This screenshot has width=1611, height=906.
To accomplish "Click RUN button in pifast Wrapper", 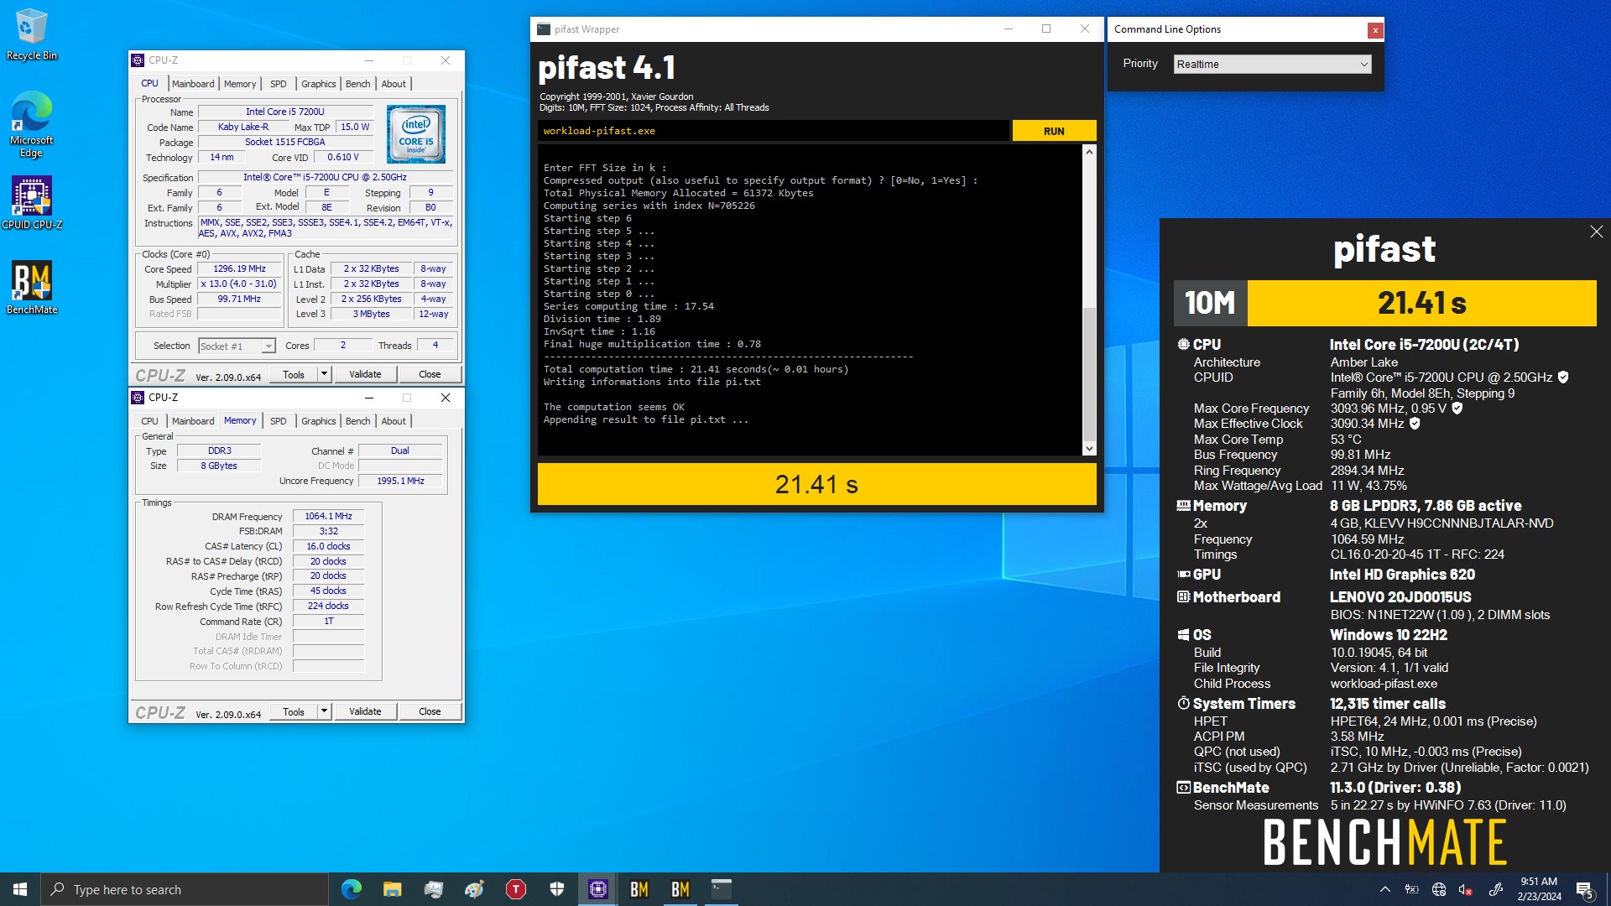I will [1054, 131].
